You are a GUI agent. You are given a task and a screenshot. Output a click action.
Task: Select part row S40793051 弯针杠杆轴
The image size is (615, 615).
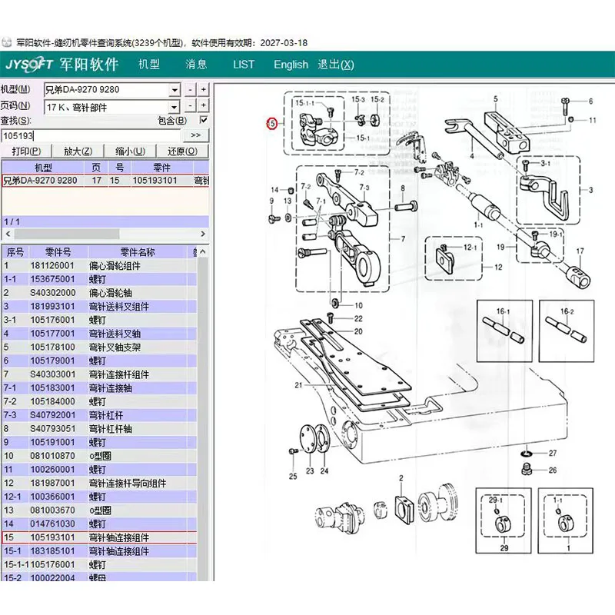tap(99, 429)
